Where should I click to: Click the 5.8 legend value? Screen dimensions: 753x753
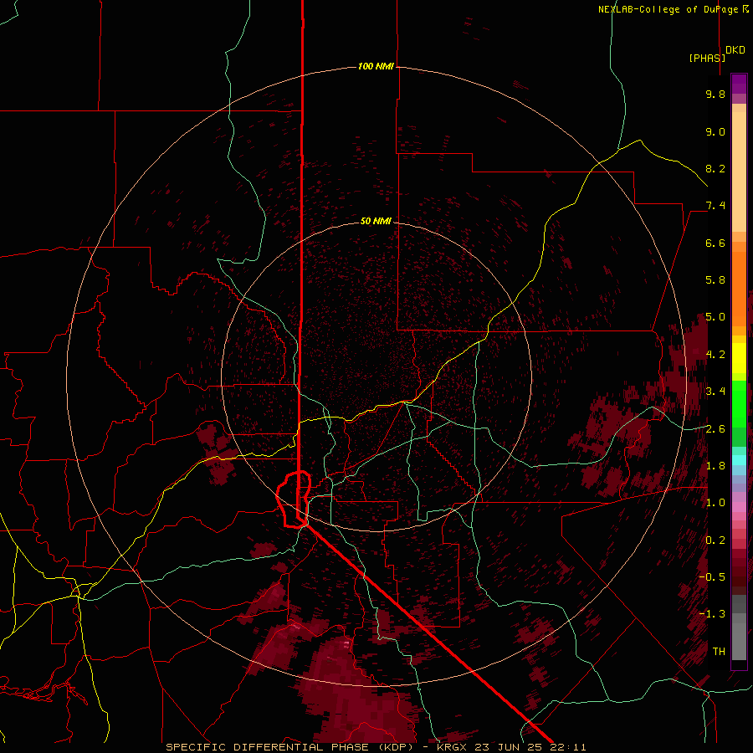[715, 280]
